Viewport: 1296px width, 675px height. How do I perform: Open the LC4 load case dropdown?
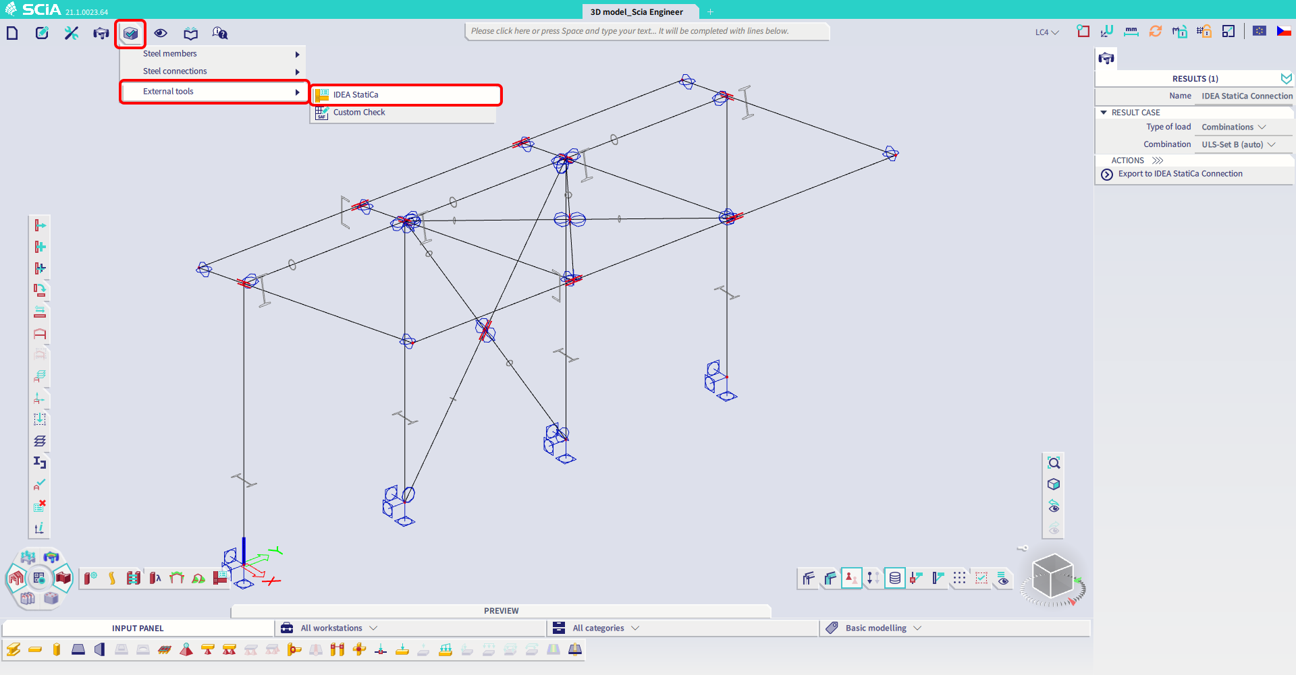click(x=1046, y=32)
